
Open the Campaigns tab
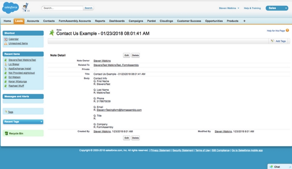[136, 21]
